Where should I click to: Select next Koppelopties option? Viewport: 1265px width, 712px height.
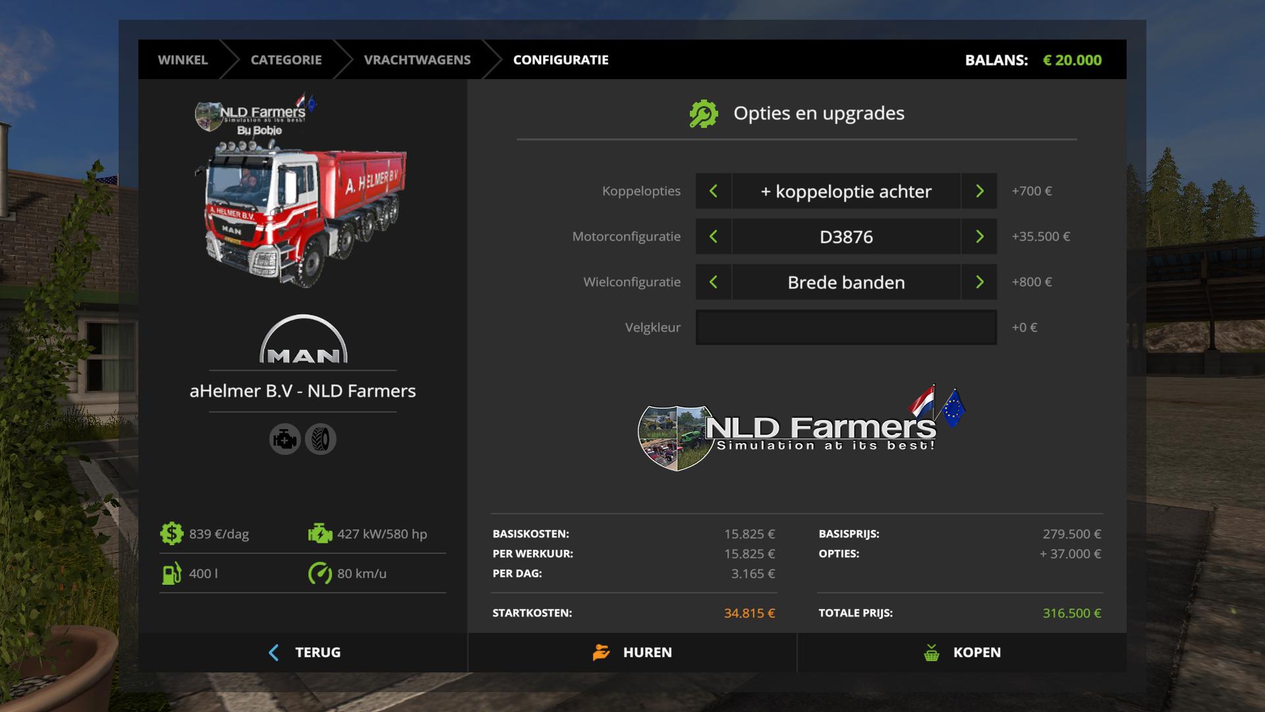979,191
